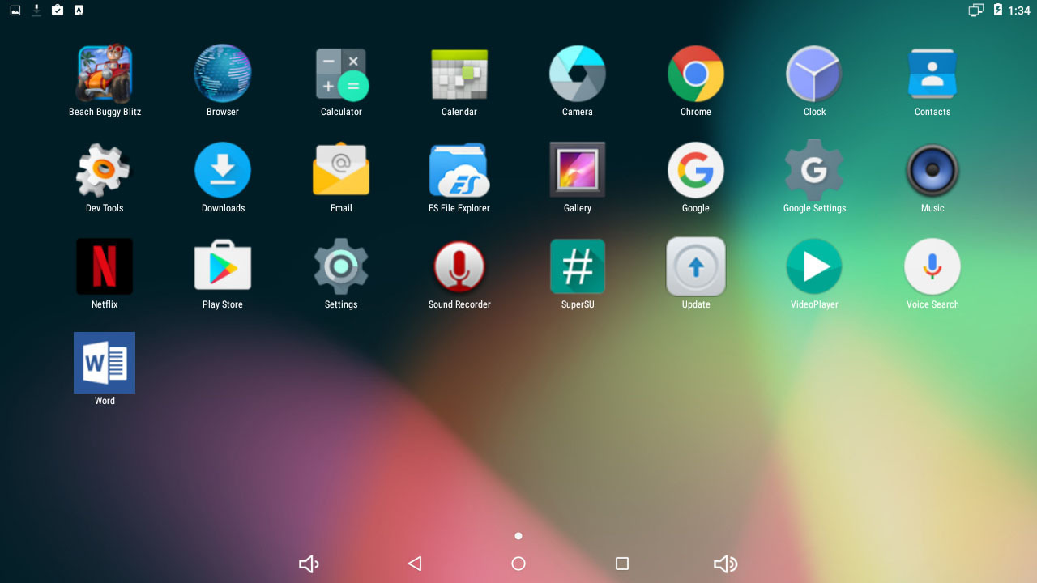Click the Play Store briefcase notification icon
The image size is (1037, 583).
point(58,11)
